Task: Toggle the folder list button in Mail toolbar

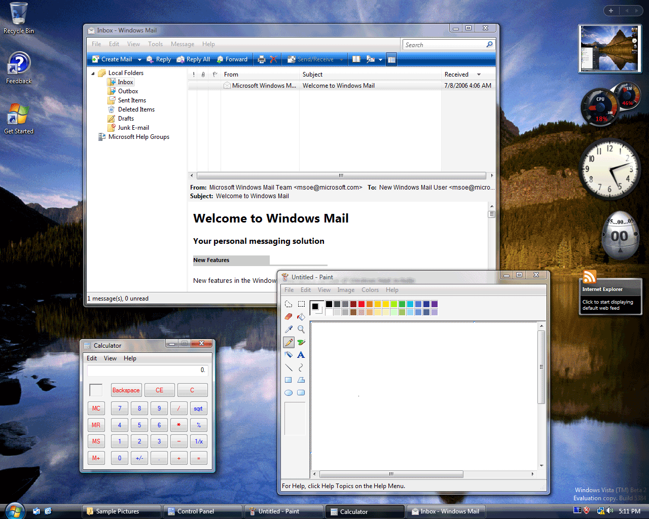Action: [x=391, y=60]
